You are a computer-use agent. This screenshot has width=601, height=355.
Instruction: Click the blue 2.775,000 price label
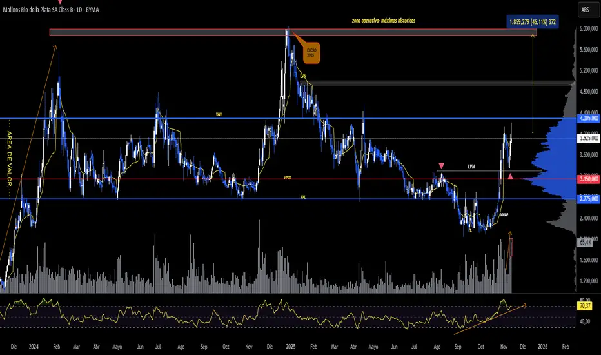(589, 199)
